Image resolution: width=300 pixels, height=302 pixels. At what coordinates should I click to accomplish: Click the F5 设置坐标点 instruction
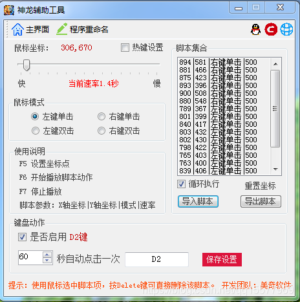(x=45, y=164)
